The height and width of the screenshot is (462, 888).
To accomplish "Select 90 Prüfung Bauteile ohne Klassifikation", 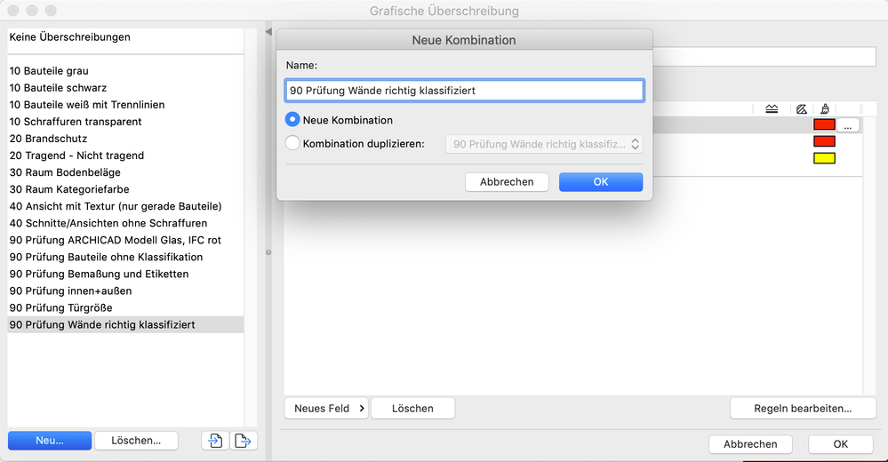I will pos(125,258).
